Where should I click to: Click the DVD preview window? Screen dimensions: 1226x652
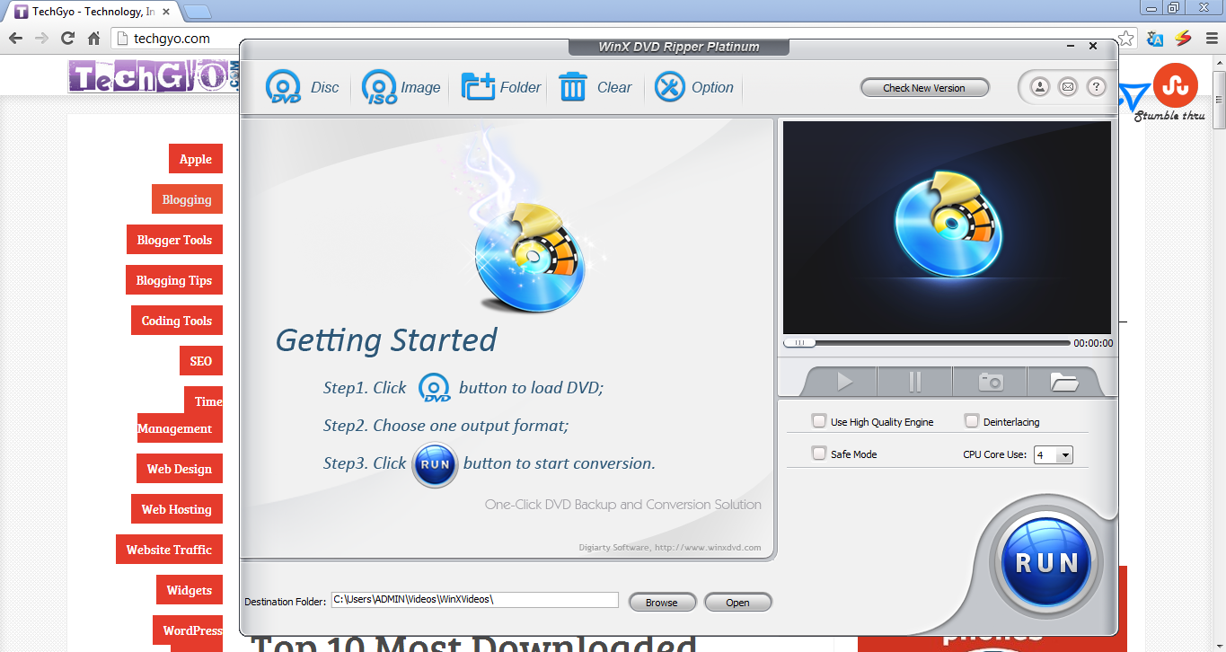947,228
